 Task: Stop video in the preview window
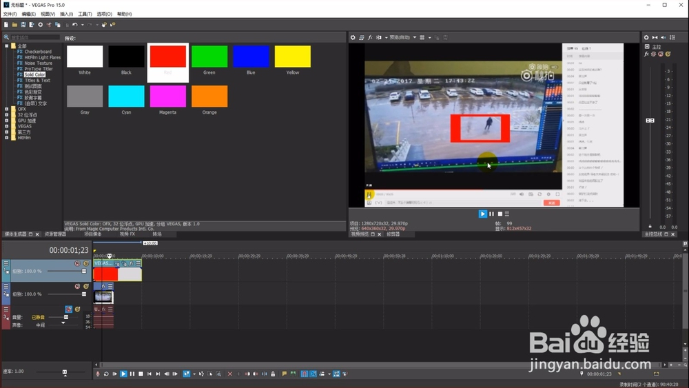(500, 214)
